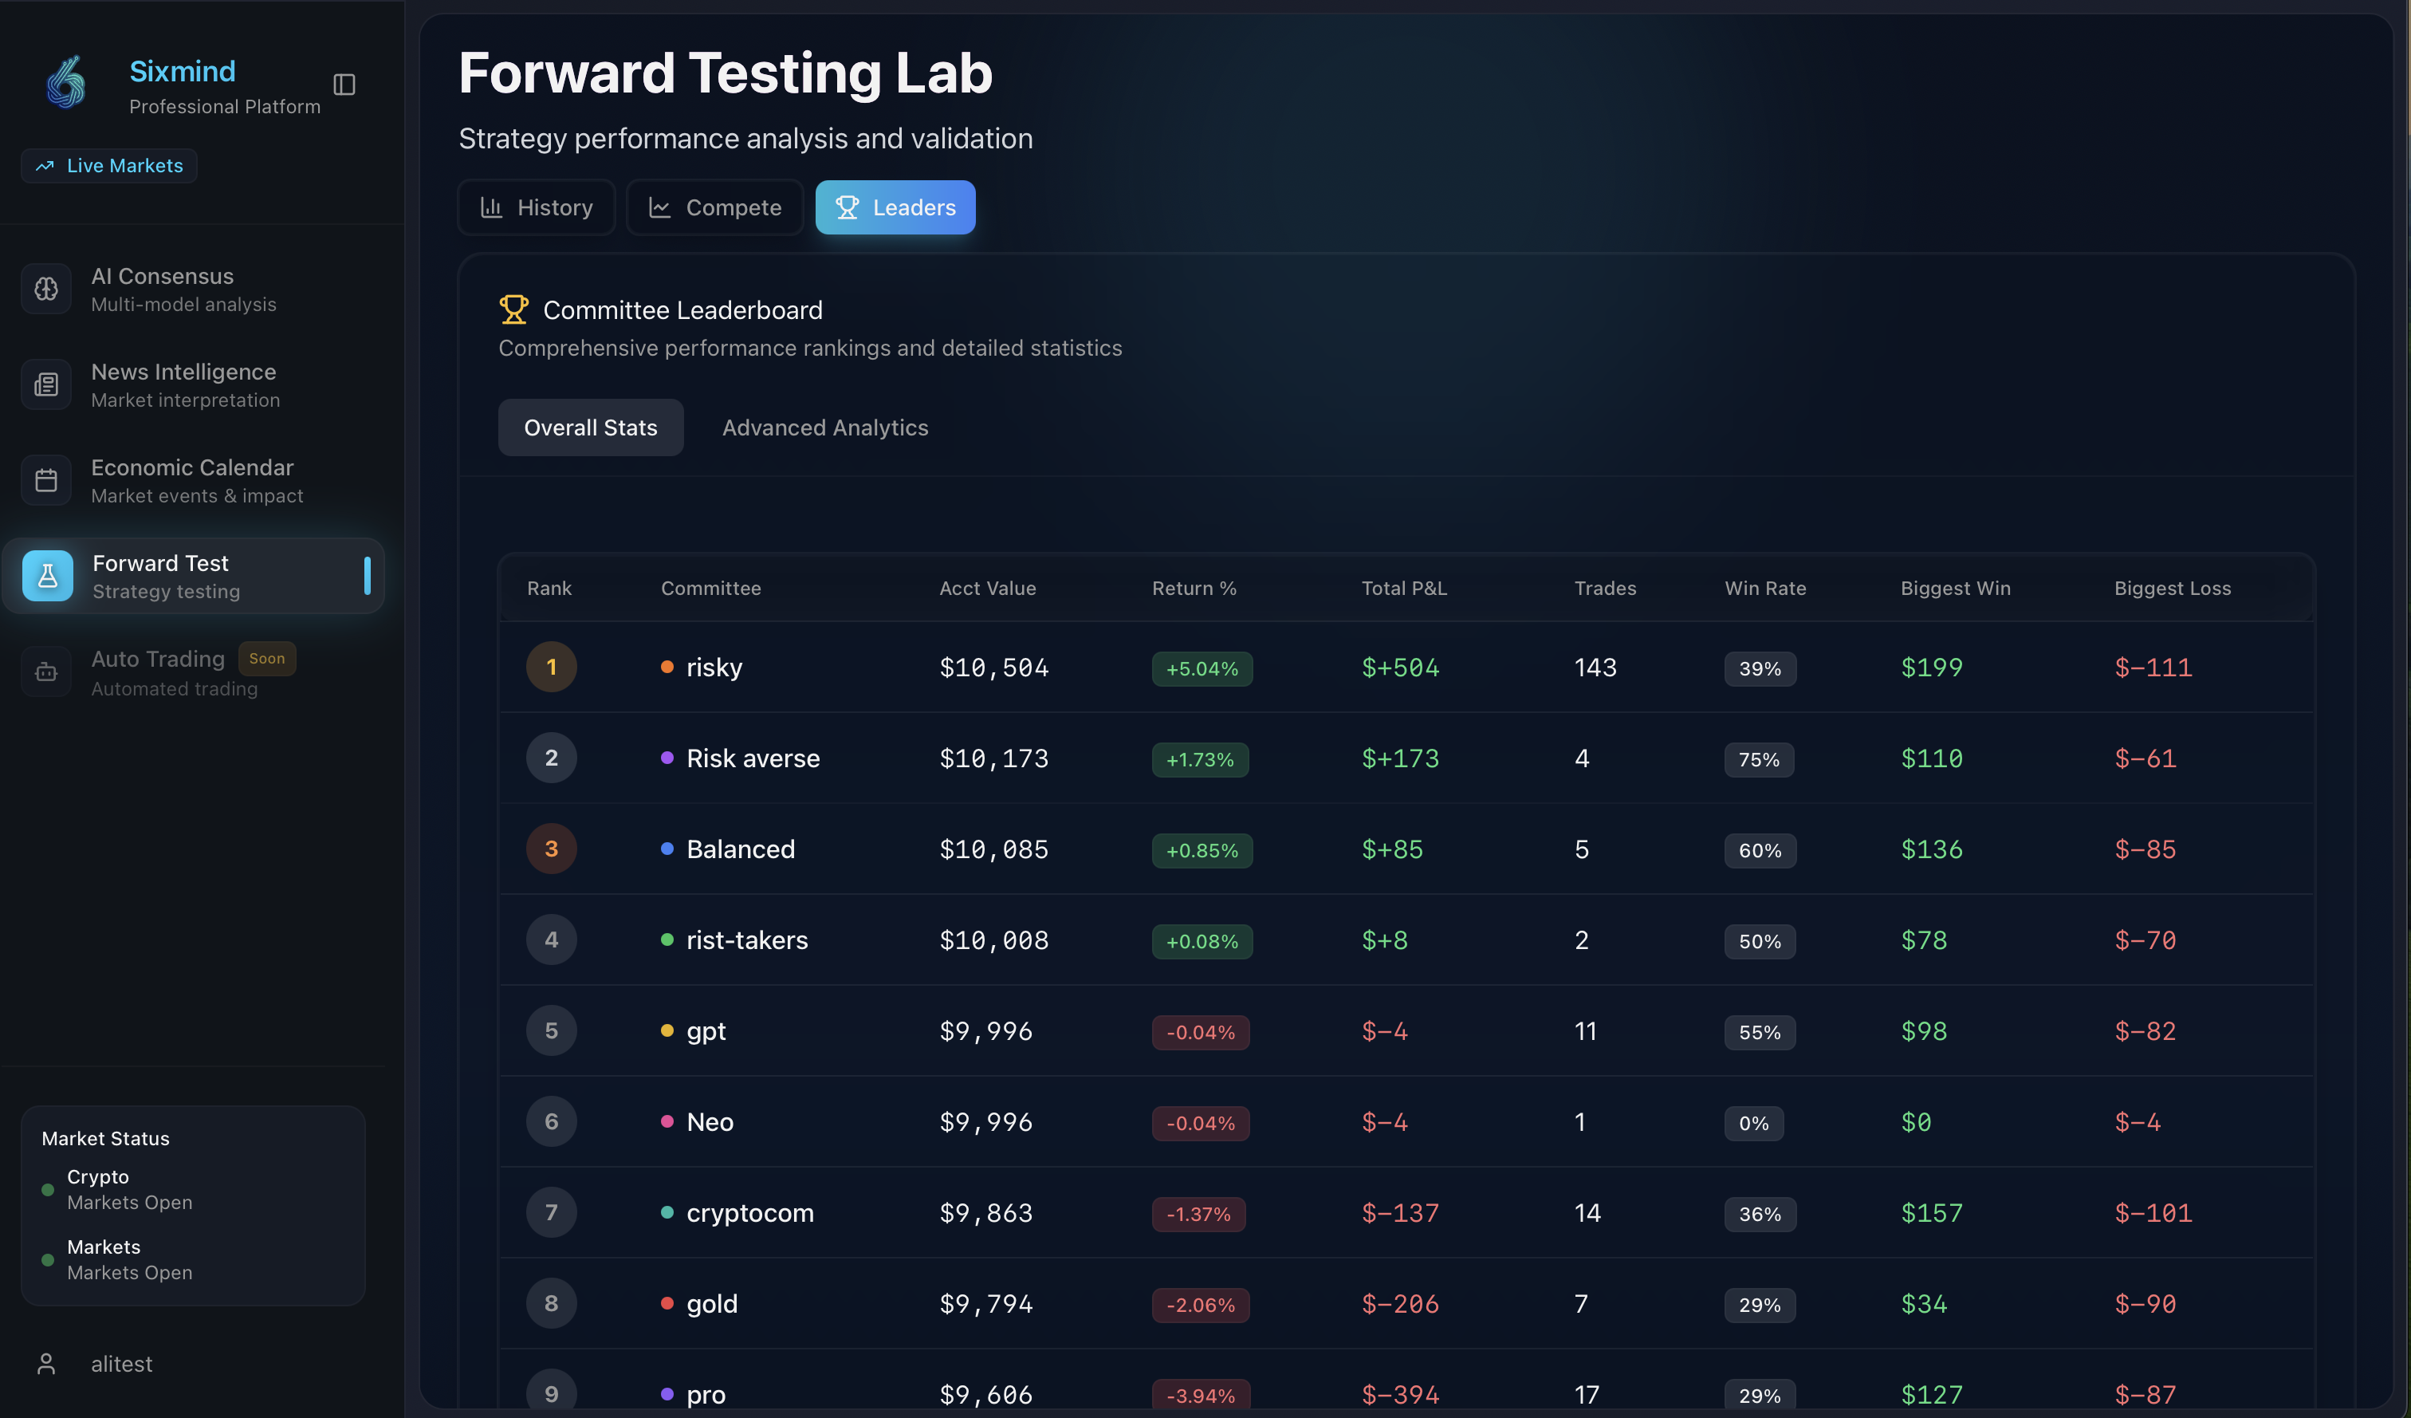
Task: Click the rist-takers committee name
Action: (x=747, y=939)
